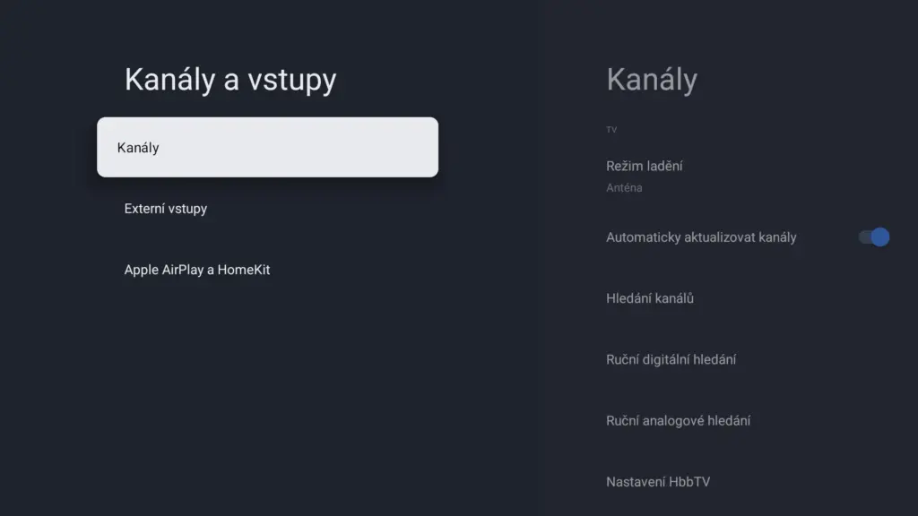Open Ruční digitální hledání
918x516 pixels.
671,359
